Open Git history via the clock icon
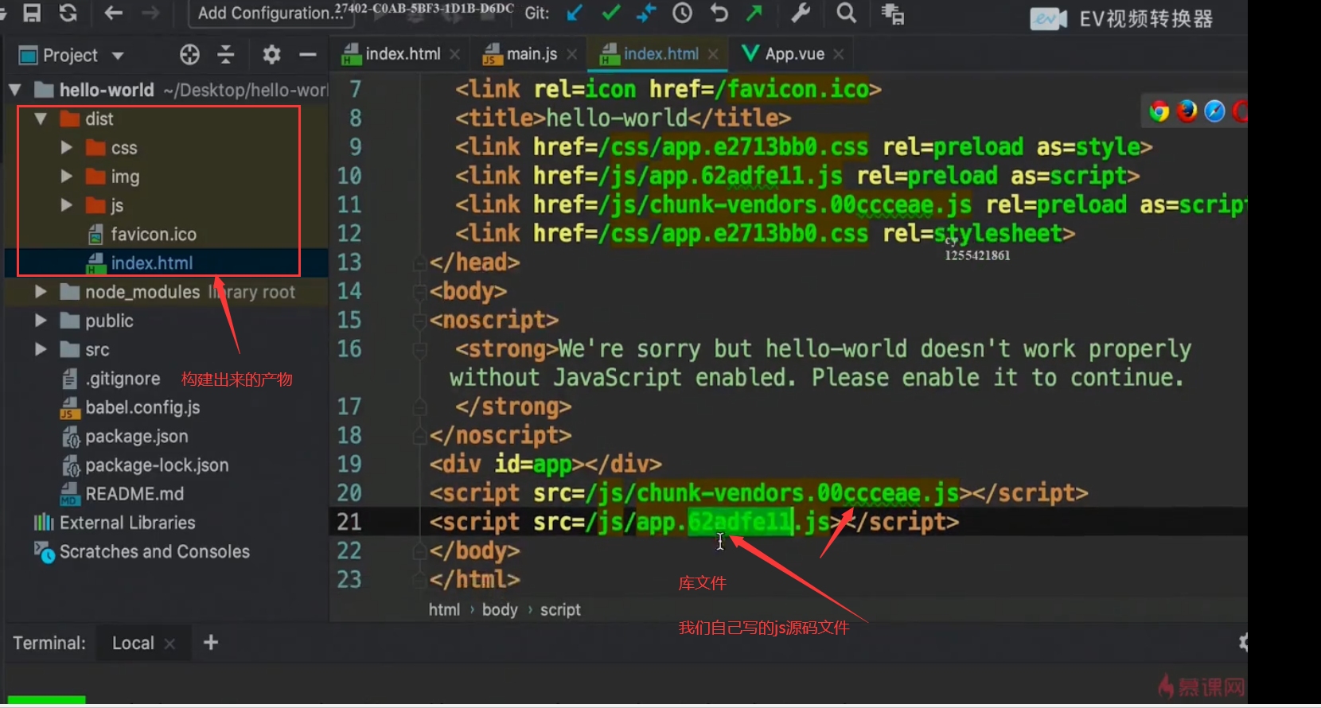The image size is (1321, 708). [x=683, y=13]
